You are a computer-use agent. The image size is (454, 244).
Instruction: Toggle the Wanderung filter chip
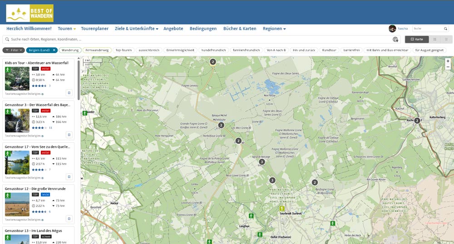70,50
